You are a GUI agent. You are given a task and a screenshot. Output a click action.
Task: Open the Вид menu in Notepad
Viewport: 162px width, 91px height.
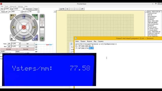95,41
